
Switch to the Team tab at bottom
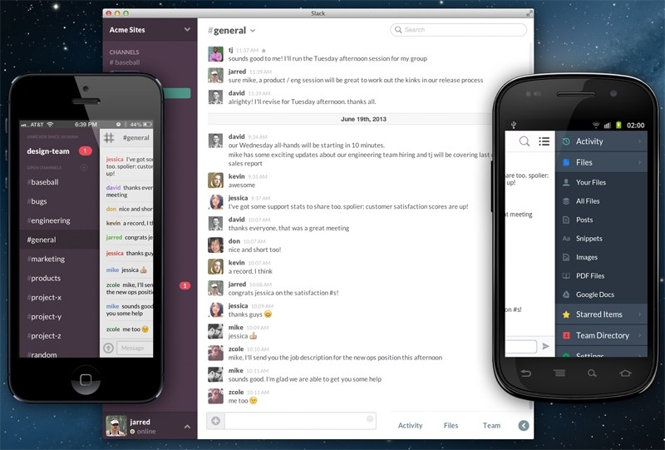coord(491,425)
